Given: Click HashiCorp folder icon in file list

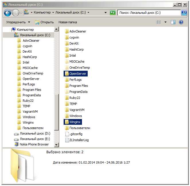Looking at the screenshot, I should [x=67, y=49].
